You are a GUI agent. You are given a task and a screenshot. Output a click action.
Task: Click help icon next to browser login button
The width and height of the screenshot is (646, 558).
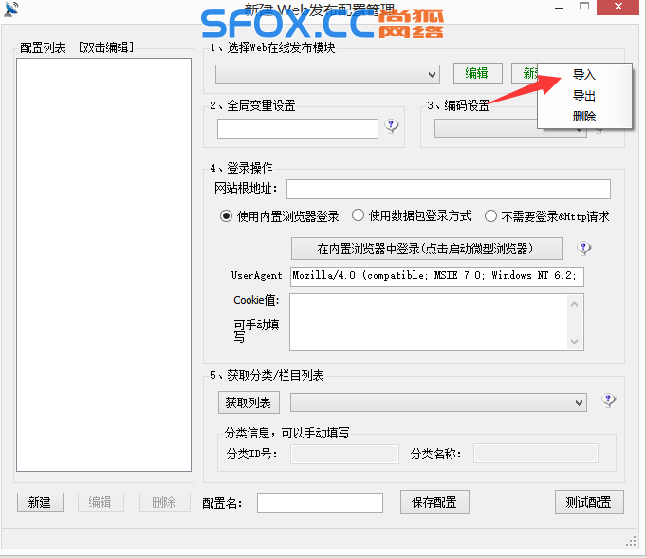coord(584,249)
